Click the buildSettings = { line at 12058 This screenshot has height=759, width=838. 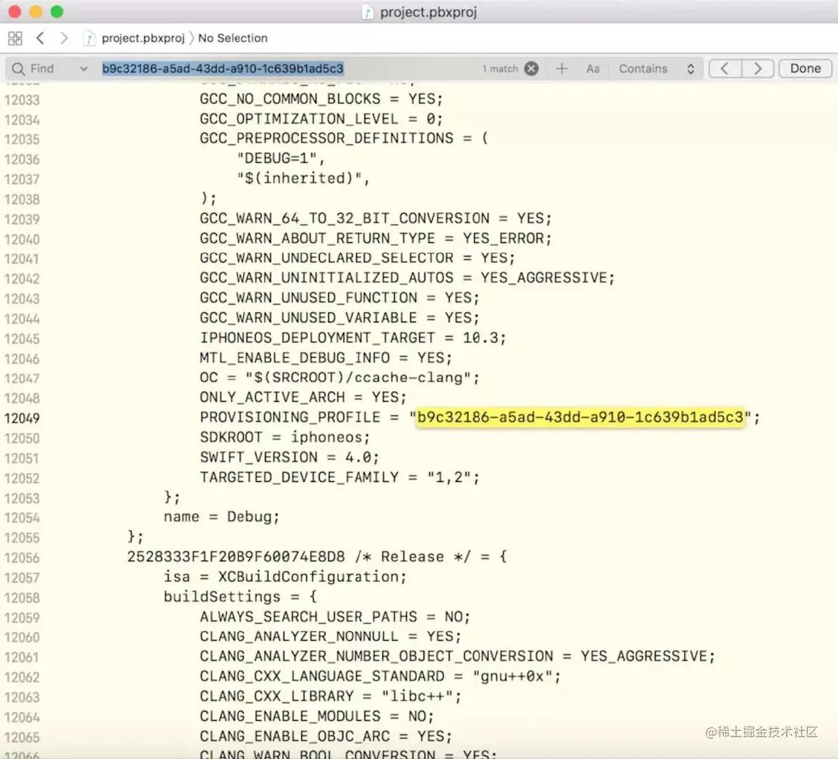click(x=240, y=597)
